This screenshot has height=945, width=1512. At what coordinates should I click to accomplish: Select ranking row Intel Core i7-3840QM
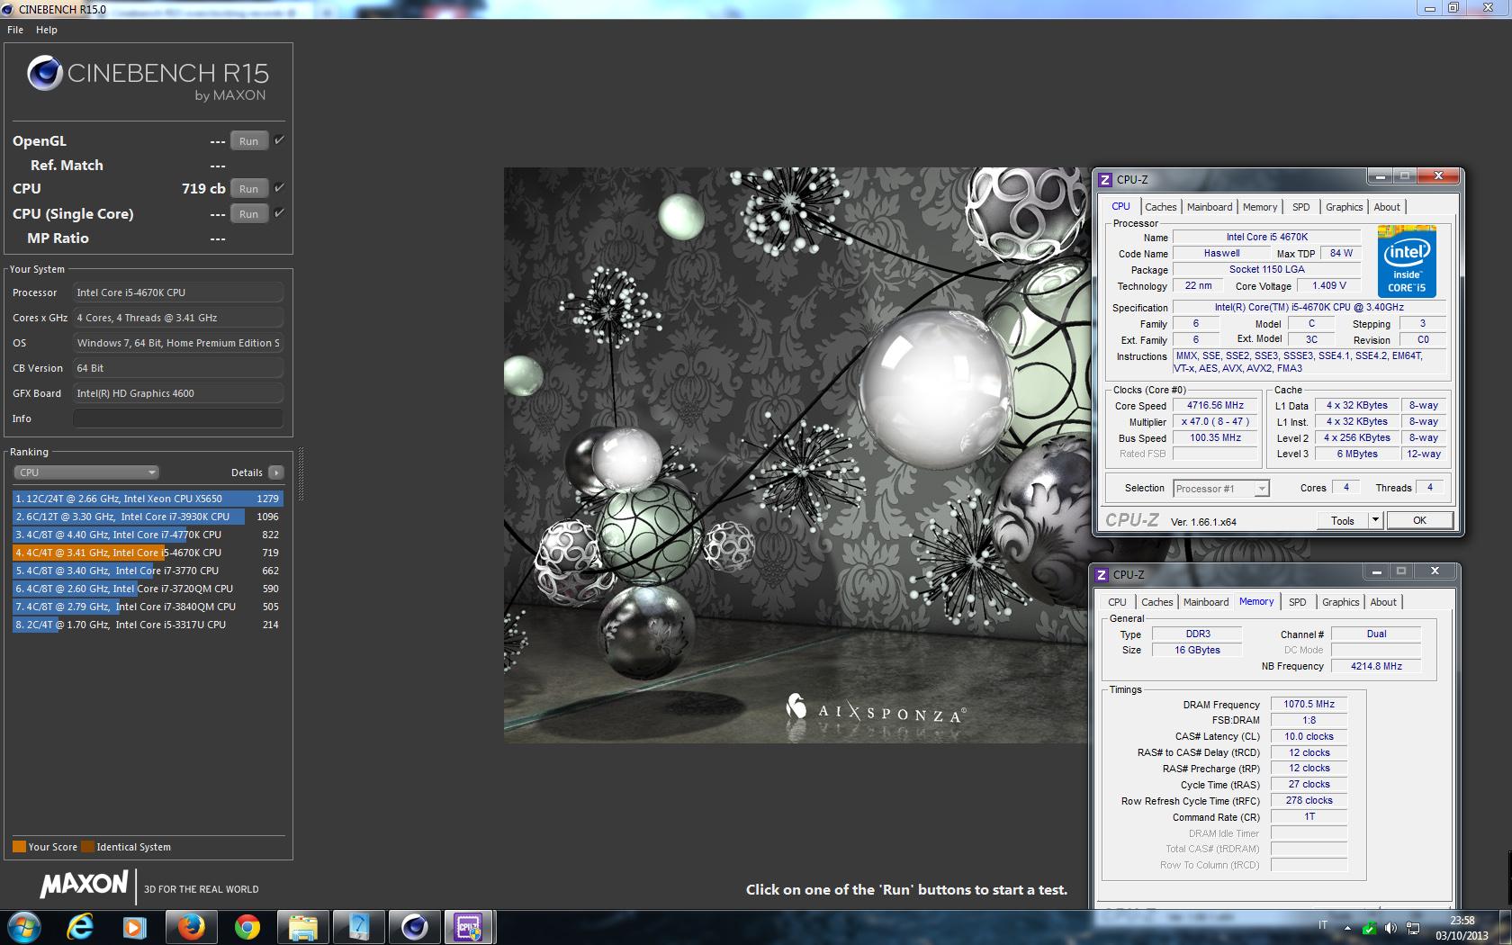pos(148,607)
